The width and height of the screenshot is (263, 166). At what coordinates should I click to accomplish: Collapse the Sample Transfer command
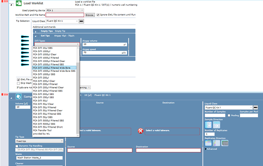click(x=11, y=98)
